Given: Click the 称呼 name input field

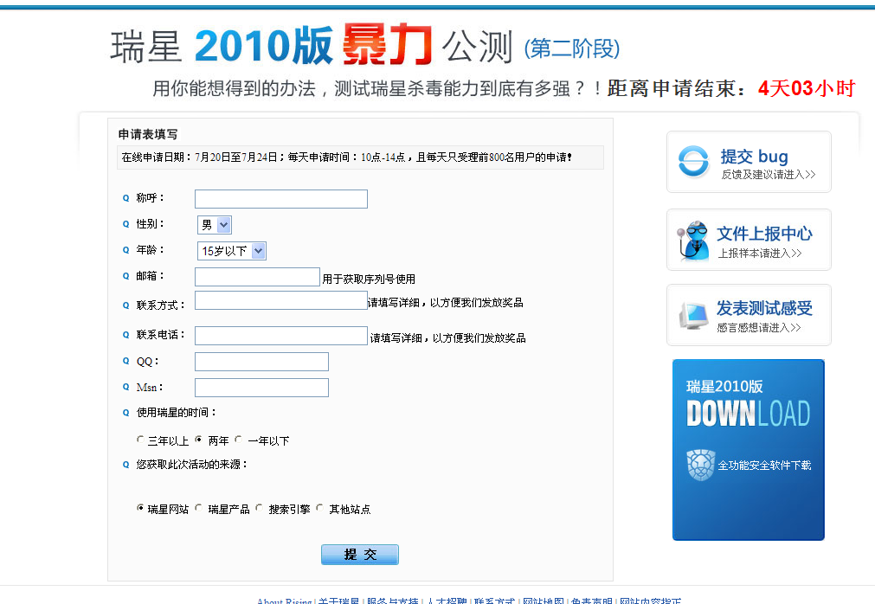Looking at the screenshot, I should coord(281,199).
